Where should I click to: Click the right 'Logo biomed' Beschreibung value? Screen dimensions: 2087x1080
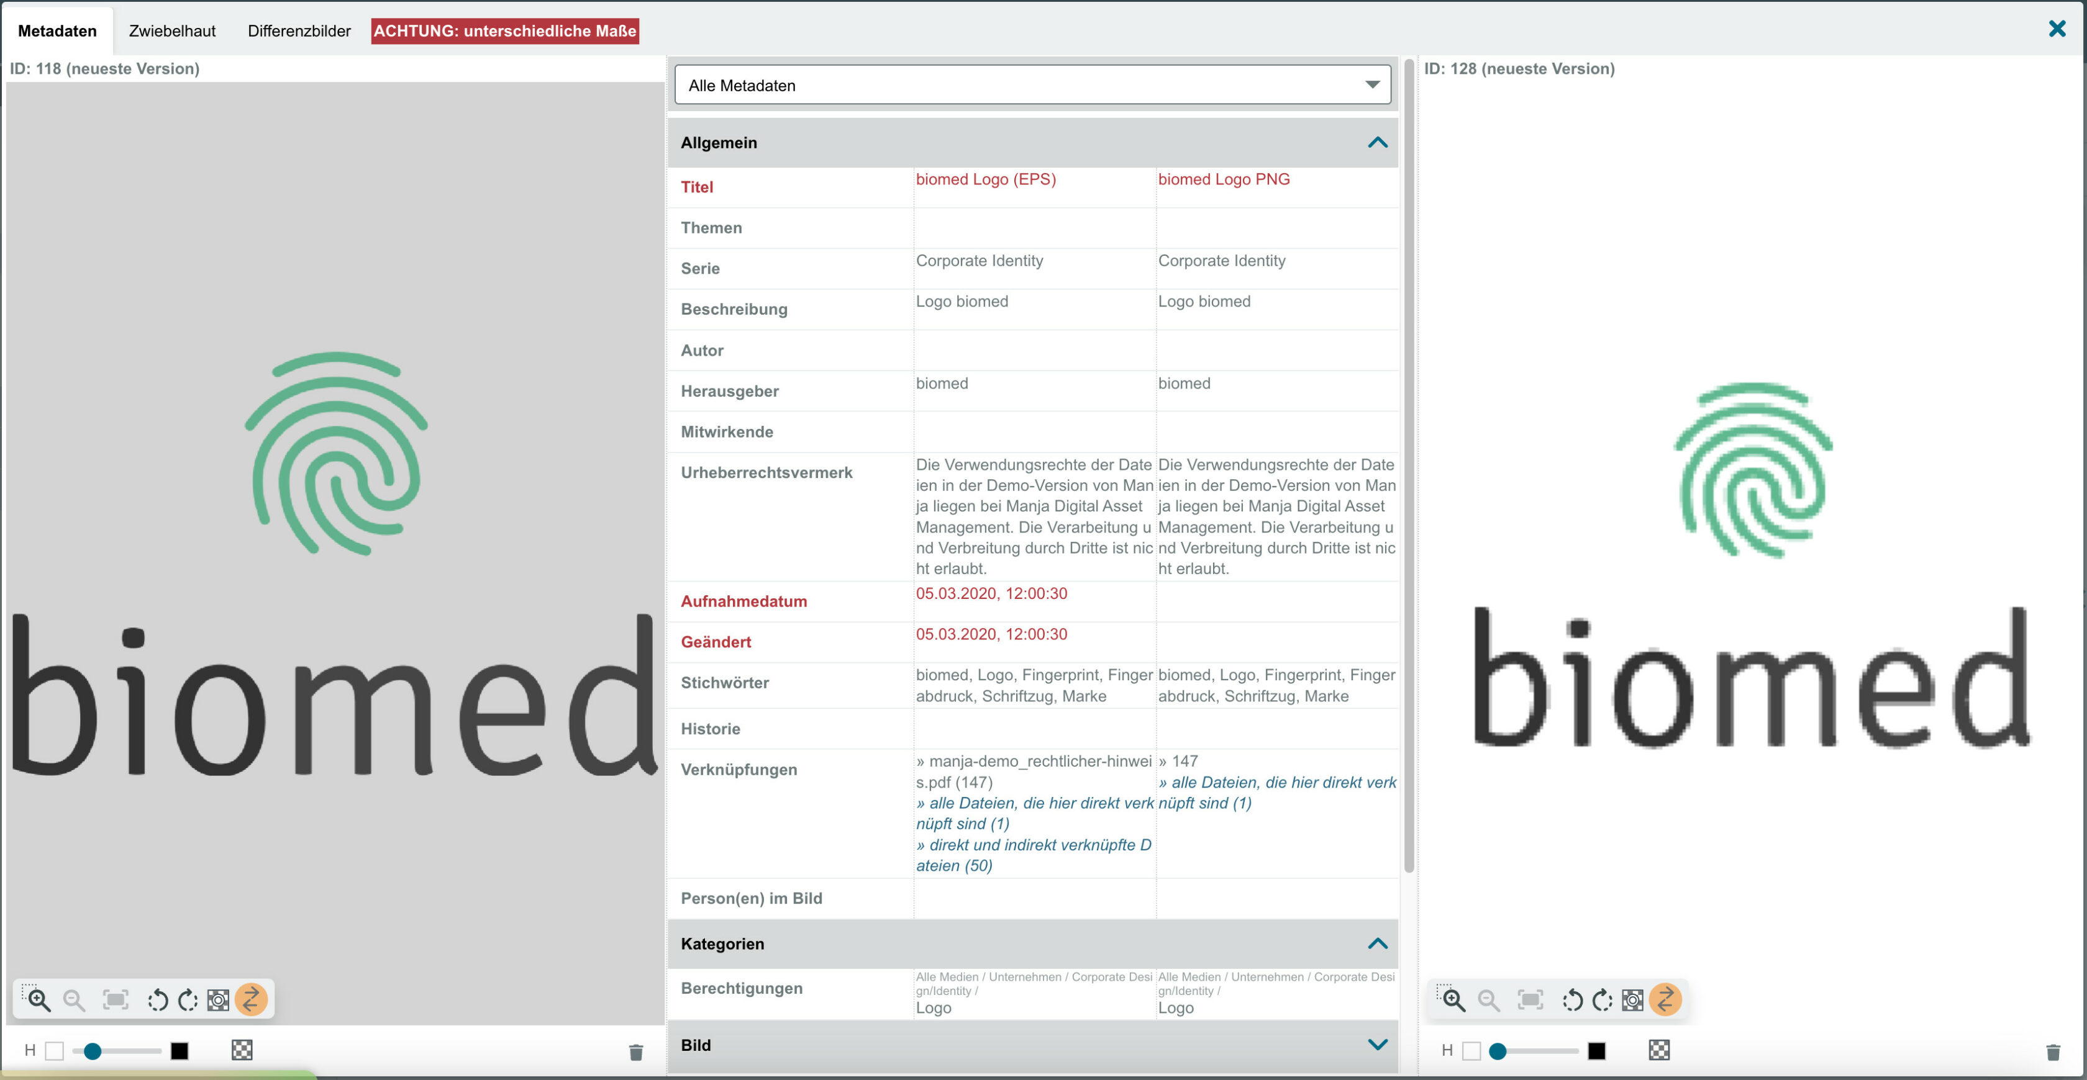(x=1204, y=301)
